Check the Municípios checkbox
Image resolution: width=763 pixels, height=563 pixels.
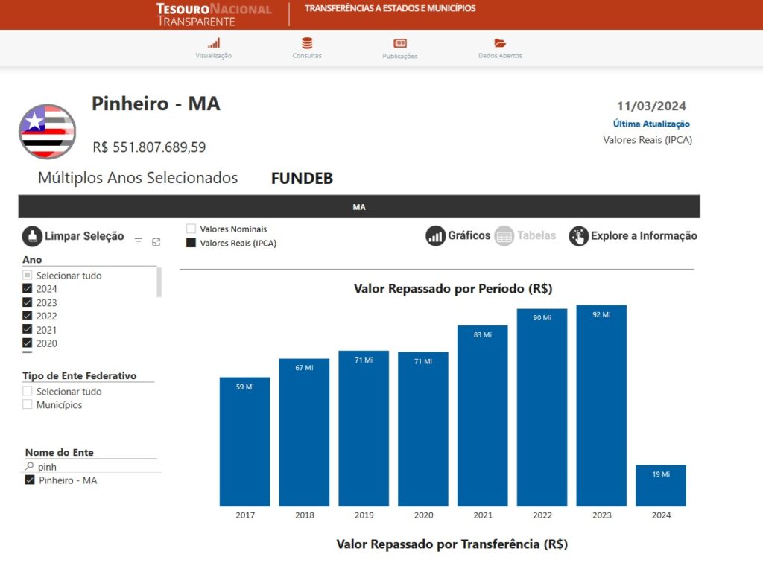click(x=28, y=405)
